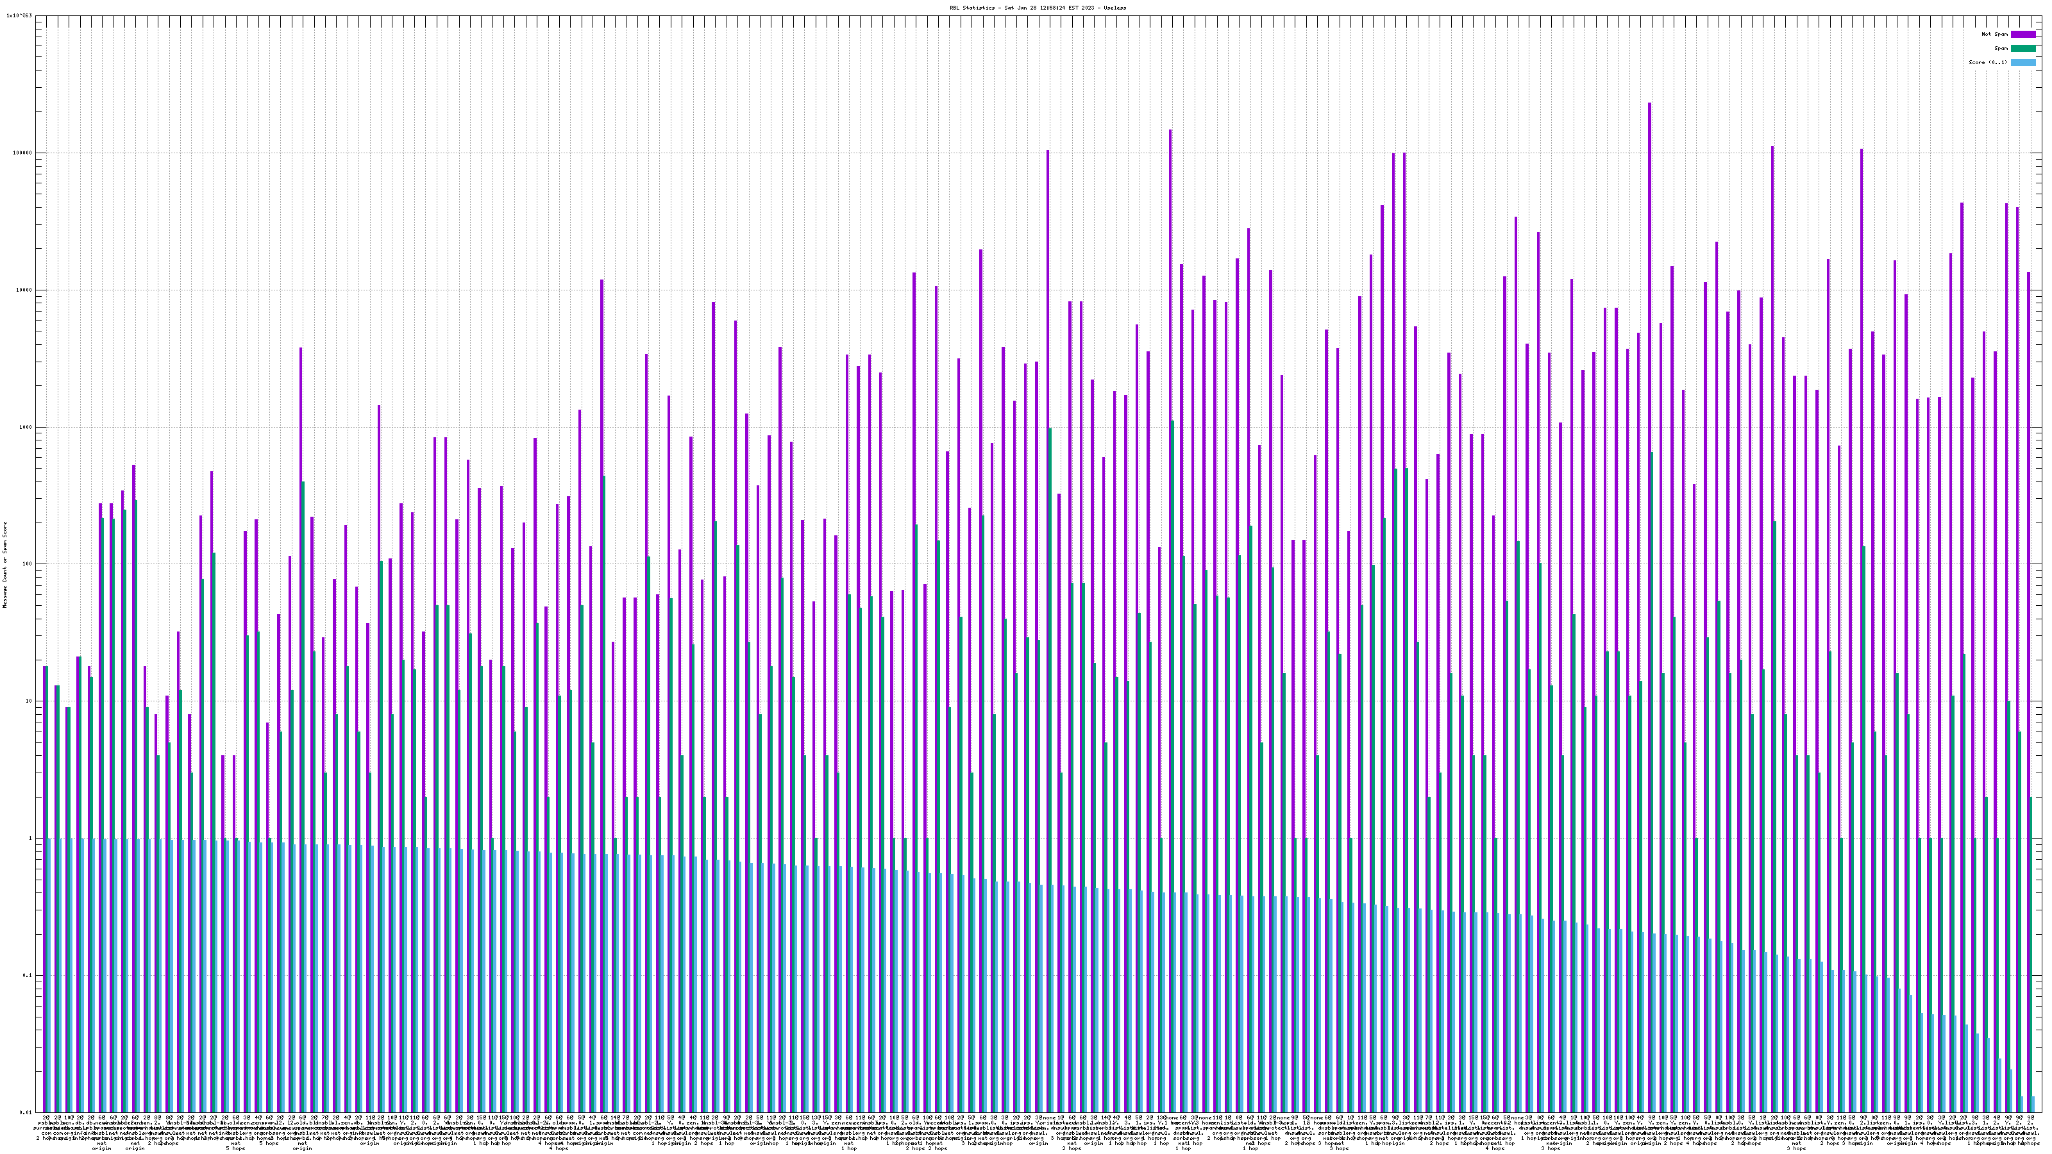
Task: Click the 10000 y-axis tick label
Action: click(23, 290)
